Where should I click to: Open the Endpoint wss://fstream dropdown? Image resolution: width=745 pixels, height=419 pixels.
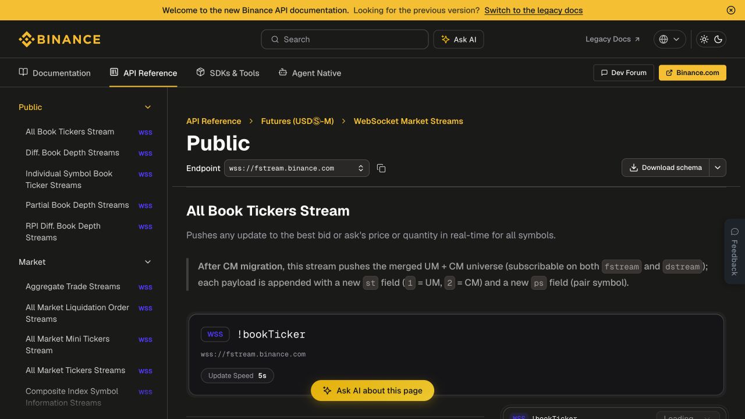click(297, 168)
